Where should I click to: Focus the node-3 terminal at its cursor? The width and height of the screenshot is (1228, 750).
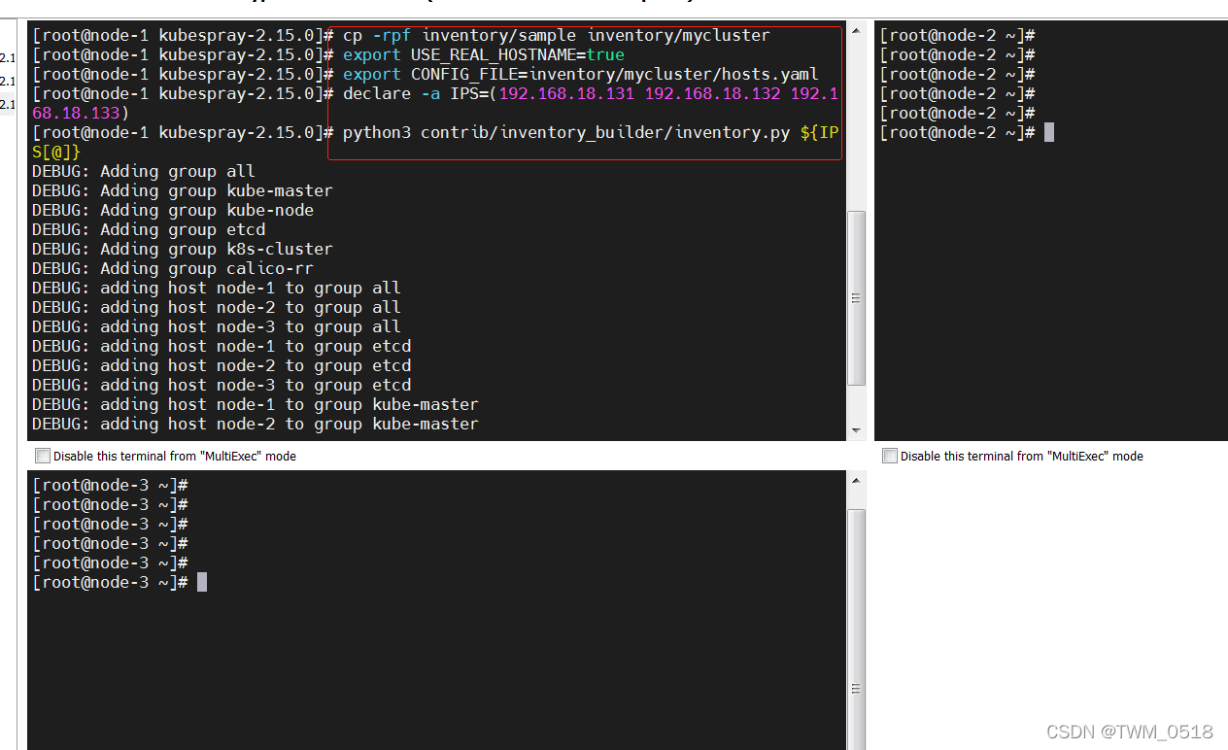pos(202,583)
